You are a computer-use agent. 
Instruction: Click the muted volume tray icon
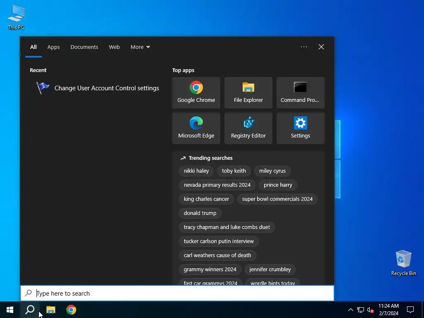click(x=370, y=310)
